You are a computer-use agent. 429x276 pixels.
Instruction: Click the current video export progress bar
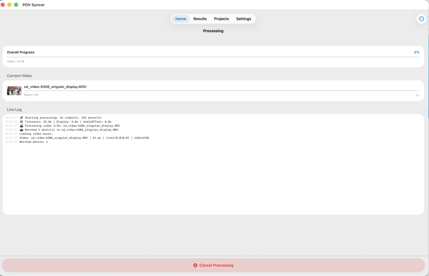pos(222,90)
